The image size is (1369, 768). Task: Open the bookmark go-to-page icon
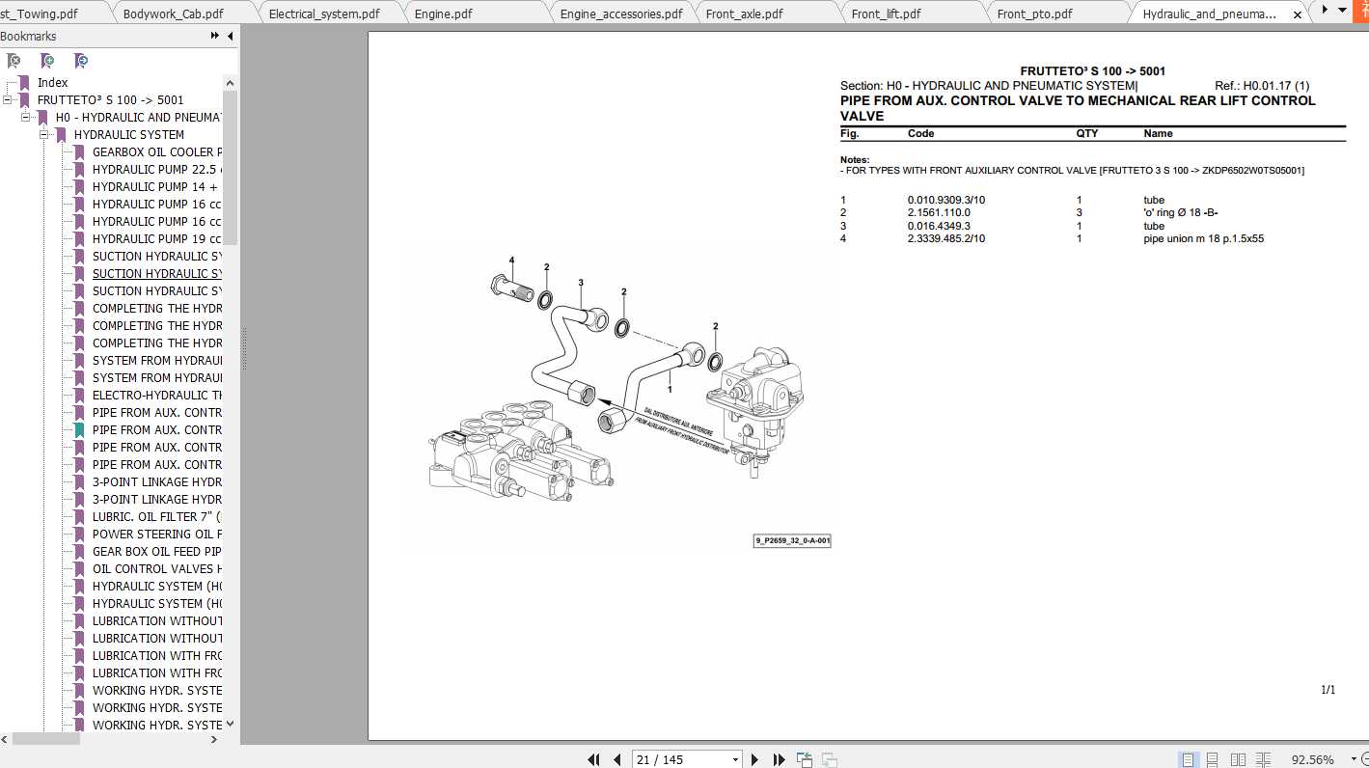(82, 60)
